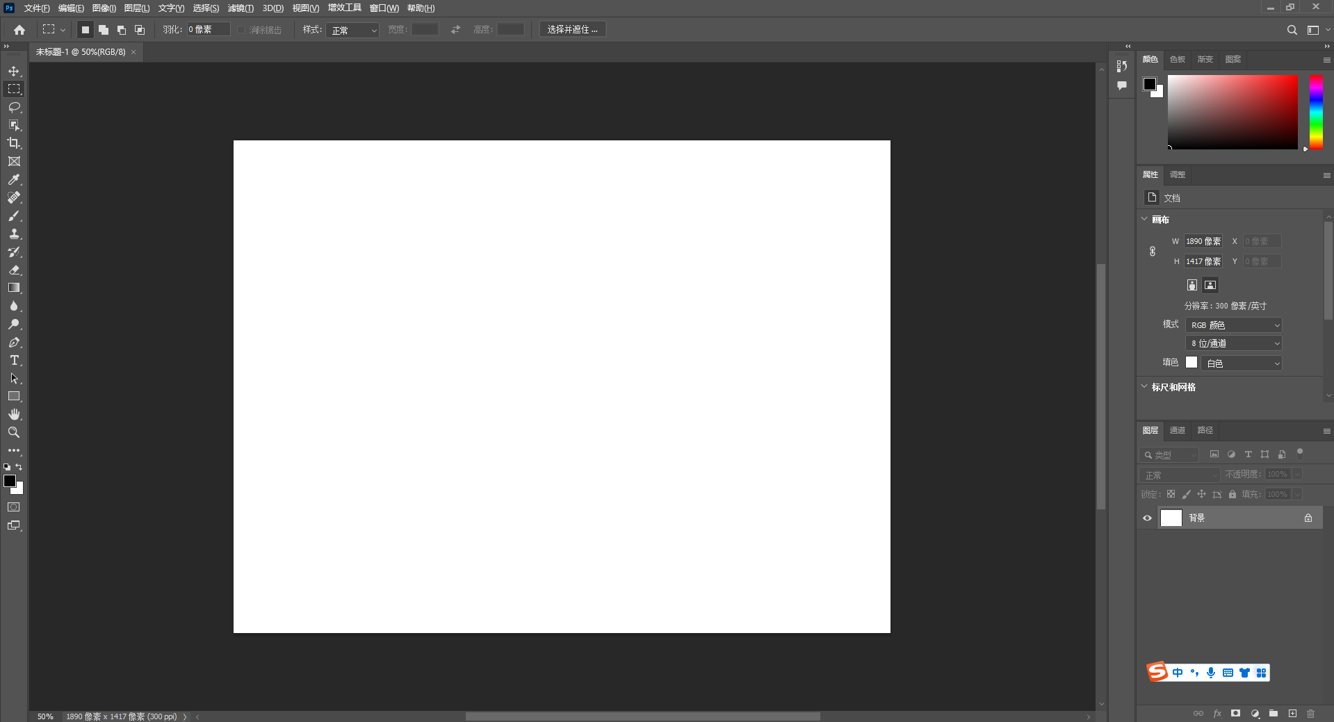Select the Move tool

14,70
